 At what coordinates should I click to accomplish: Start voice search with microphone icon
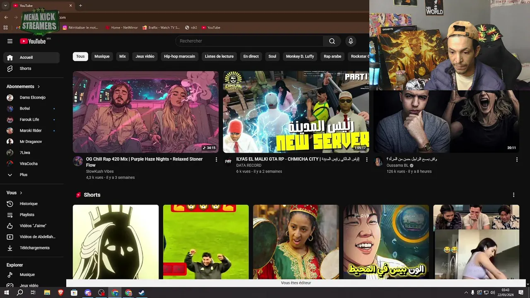pos(351,41)
